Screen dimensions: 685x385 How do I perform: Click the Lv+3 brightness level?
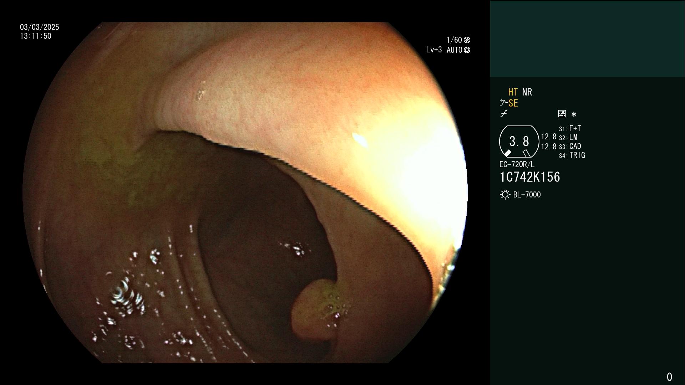coord(434,50)
